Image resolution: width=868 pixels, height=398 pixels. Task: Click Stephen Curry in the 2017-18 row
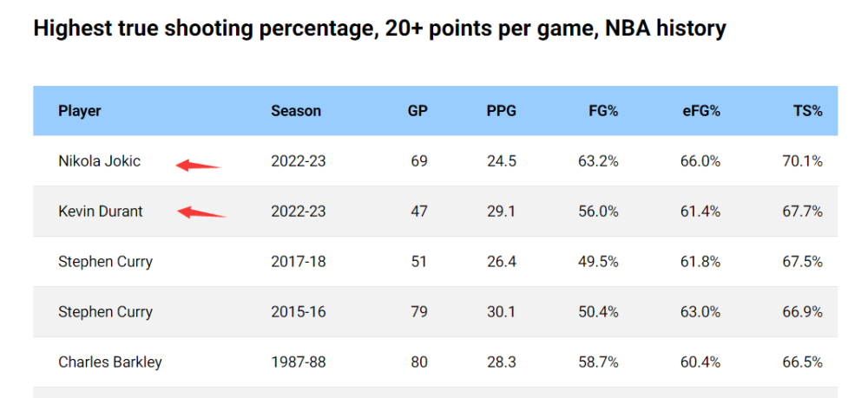pyautogui.click(x=105, y=262)
